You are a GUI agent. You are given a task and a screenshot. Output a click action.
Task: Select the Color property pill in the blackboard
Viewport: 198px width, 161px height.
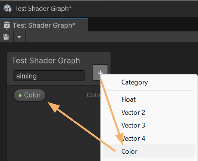click(30, 95)
